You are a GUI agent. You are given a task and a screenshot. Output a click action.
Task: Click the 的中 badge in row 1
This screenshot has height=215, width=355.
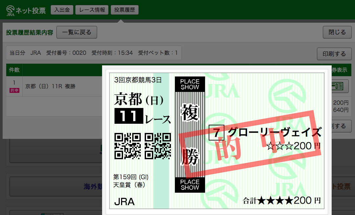click(x=14, y=90)
